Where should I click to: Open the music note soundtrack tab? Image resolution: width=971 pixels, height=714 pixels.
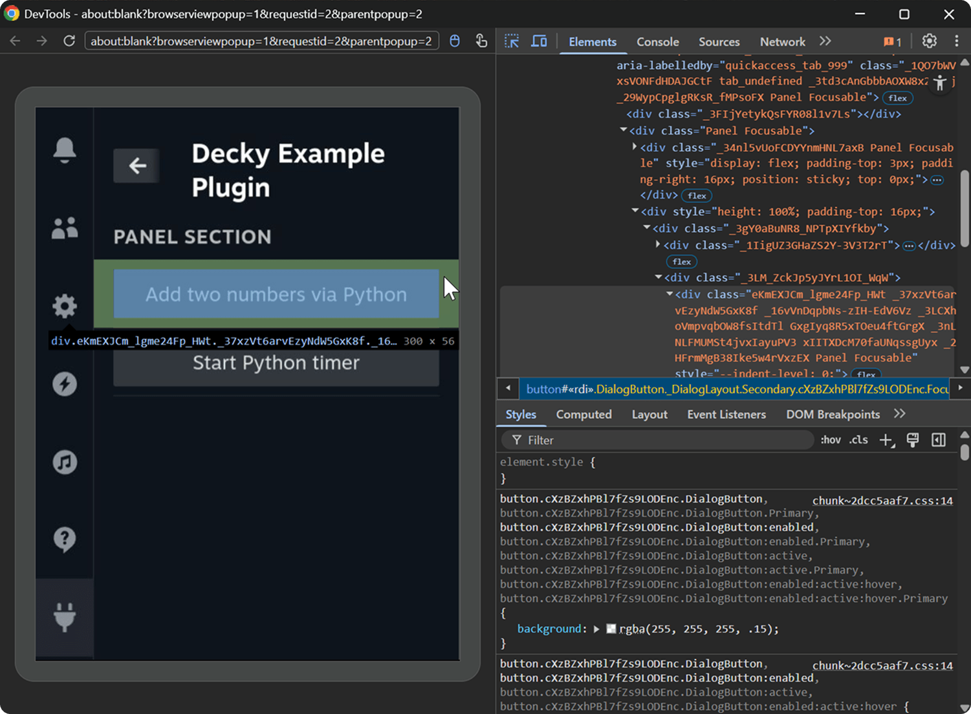pos(65,462)
